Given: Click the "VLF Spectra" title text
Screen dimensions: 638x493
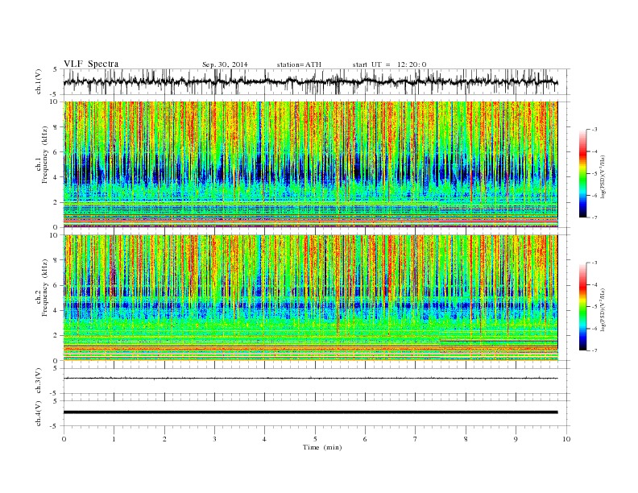Looking at the screenshot, I should coord(91,64).
